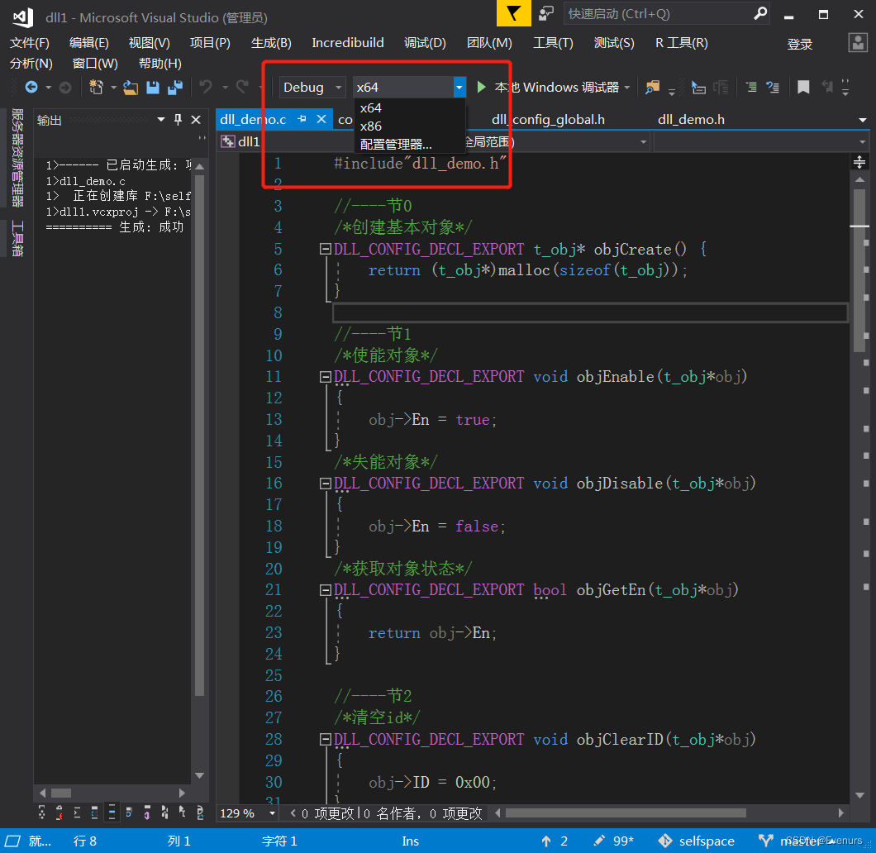876x853 pixels.
Task: Open the 输出 panel window options dropdown arrow
Action: point(161,119)
